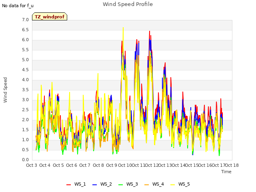Select the red WS_1 legend swatch
Screen dimensions: 256x192
[x=68, y=184]
